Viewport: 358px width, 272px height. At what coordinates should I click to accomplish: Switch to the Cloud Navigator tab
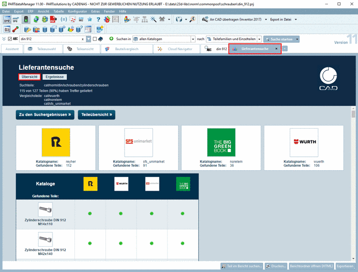177,49
